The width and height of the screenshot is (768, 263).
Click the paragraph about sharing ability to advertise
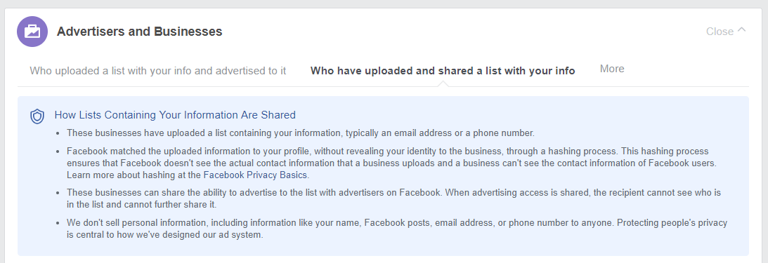393,198
